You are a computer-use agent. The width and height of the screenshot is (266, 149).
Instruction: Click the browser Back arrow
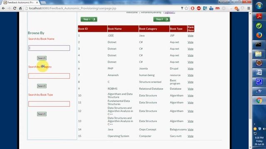click(3, 8)
